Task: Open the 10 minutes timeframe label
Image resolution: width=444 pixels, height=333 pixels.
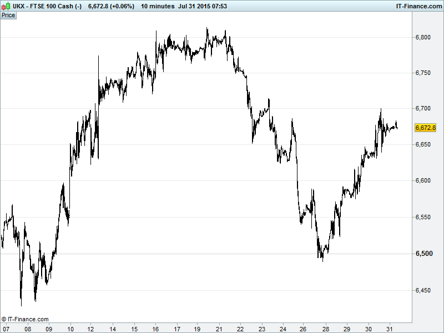Action: coord(157,6)
